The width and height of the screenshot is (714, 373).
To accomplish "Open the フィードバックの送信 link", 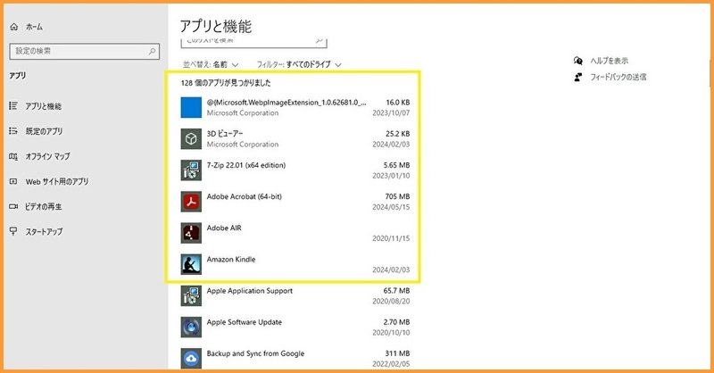I will 618,77.
